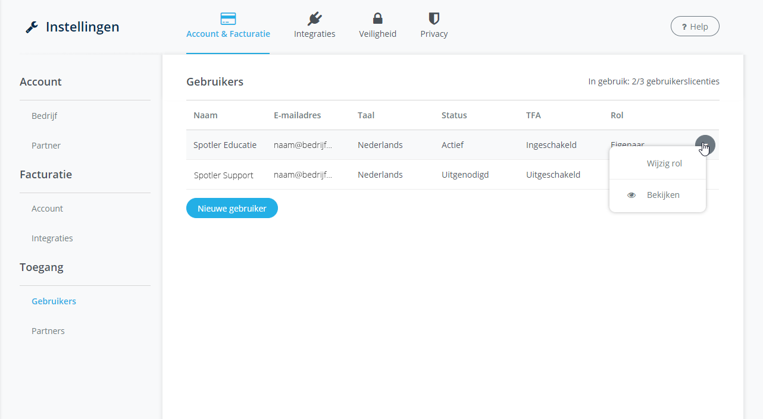Click the wrench icon beside Instellingen
763x419 pixels.
pos(32,27)
